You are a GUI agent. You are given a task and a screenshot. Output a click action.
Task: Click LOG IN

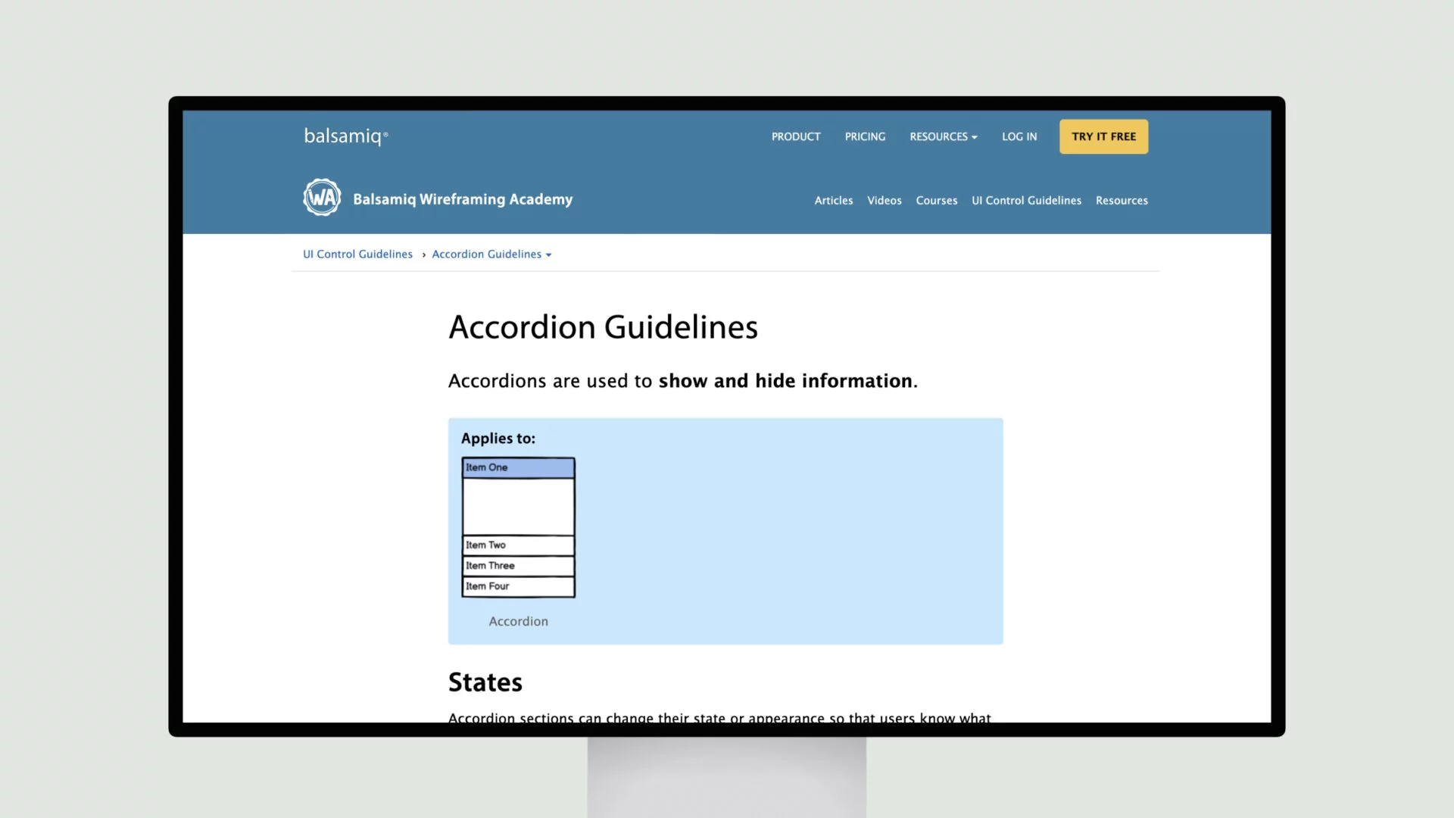tap(1019, 137)
